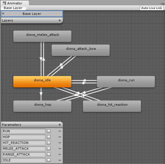The image size is (165, 164).
Task: Edit the IDLE parameter name field
Action: click(x=24, y=160)
